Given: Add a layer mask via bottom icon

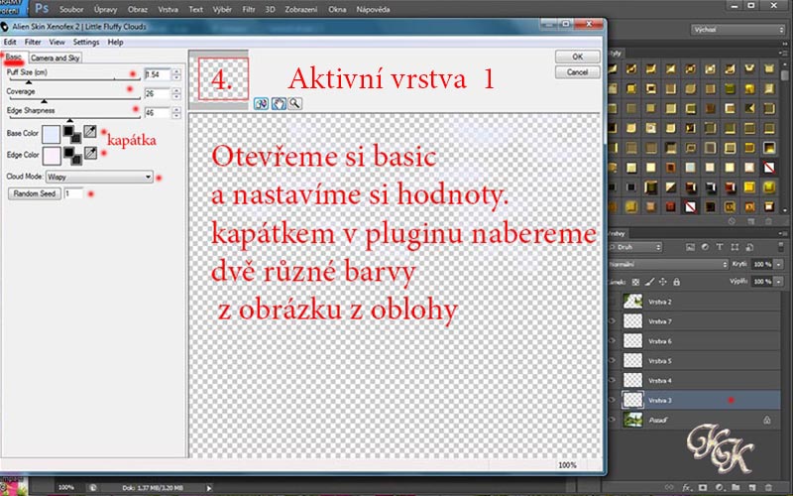Looking at the screenshot, I should (x=703, y=487).
